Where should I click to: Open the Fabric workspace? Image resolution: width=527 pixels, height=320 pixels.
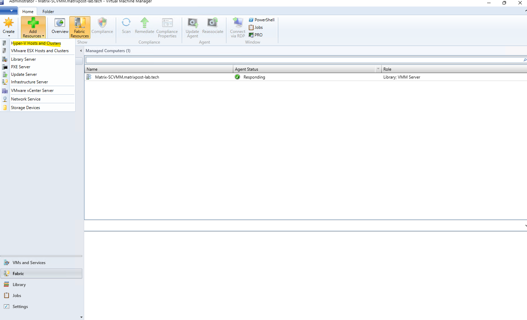point(41,274)
